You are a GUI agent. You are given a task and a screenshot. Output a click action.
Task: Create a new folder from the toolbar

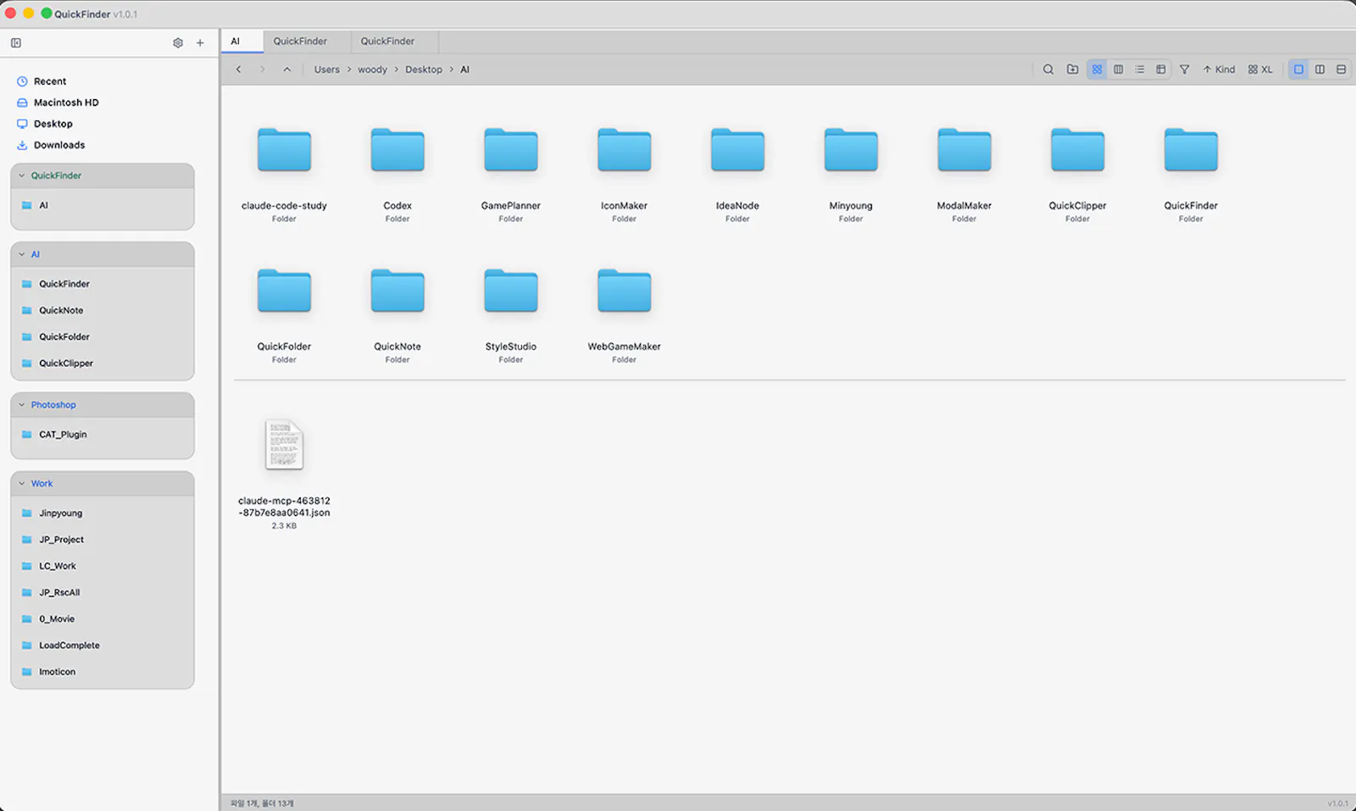1073,69
